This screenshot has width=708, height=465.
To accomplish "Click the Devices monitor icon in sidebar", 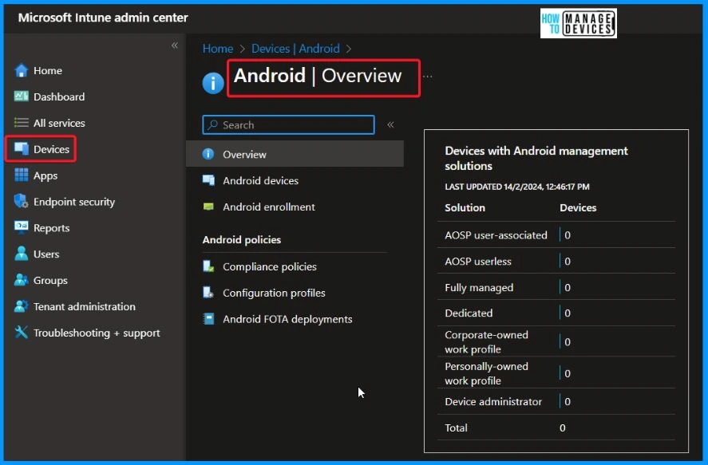I will pyautogui.click(x=22, y=148).
